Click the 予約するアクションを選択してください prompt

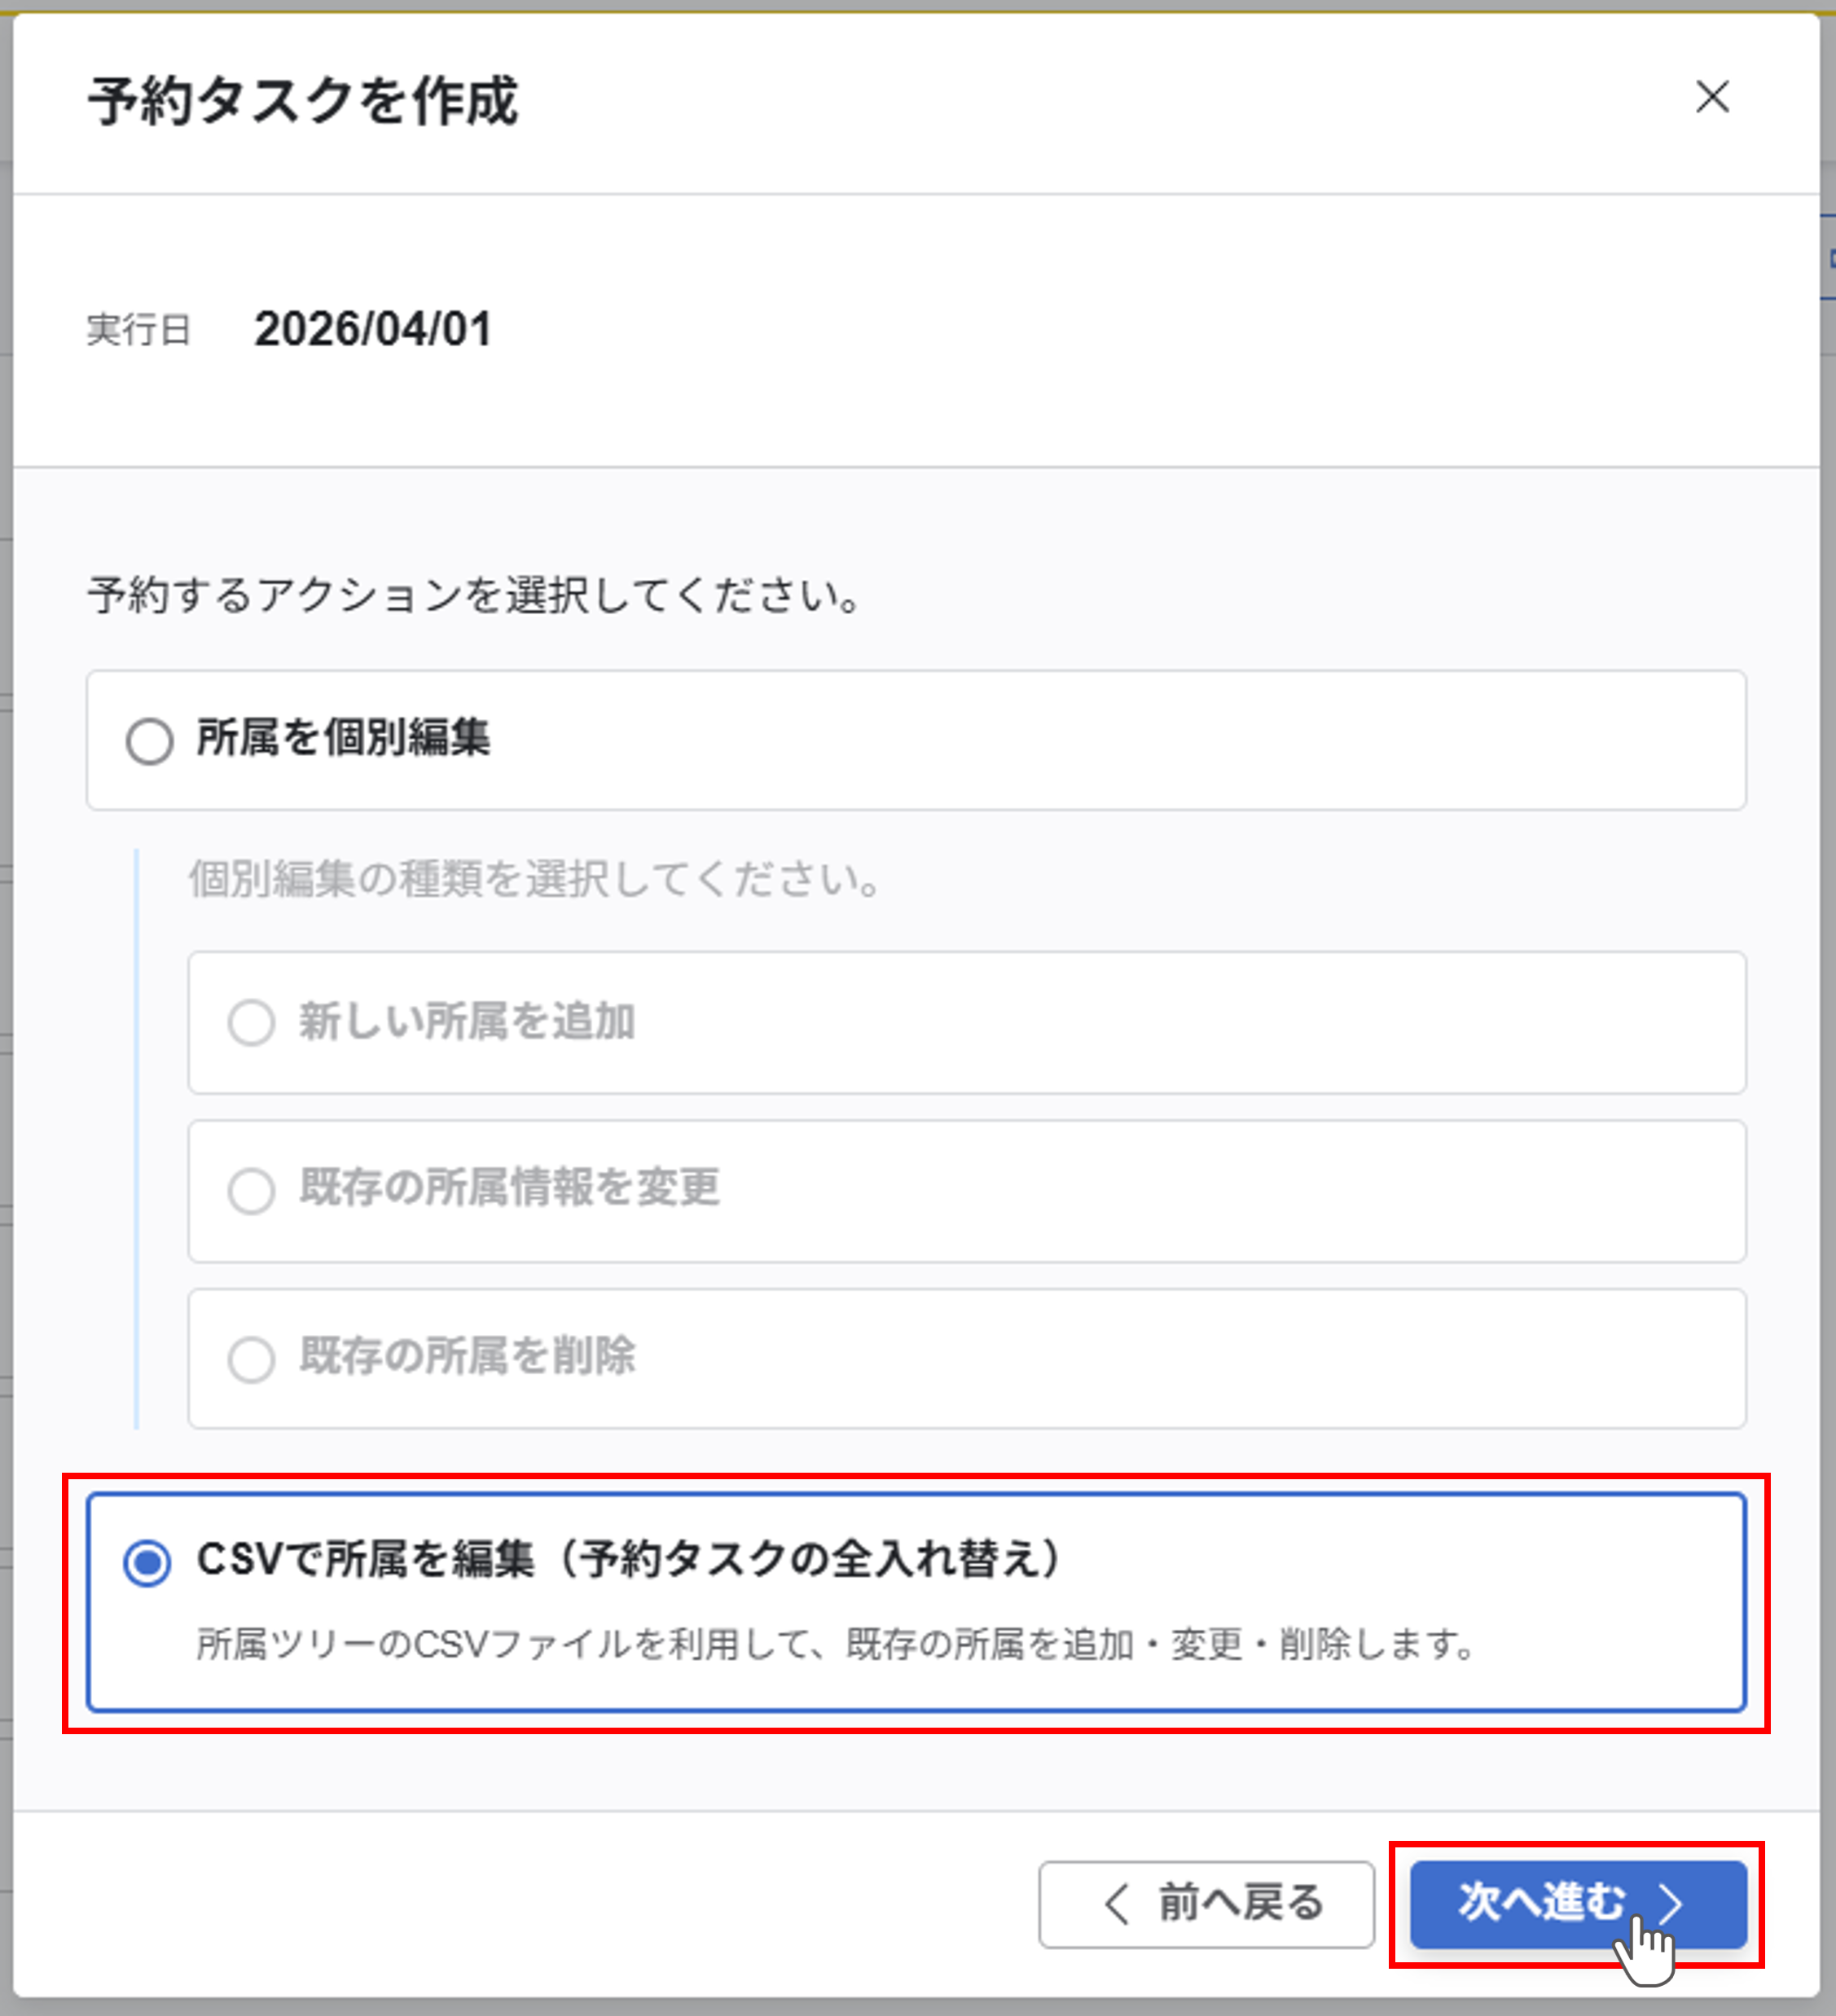click(x=474, y=596)
